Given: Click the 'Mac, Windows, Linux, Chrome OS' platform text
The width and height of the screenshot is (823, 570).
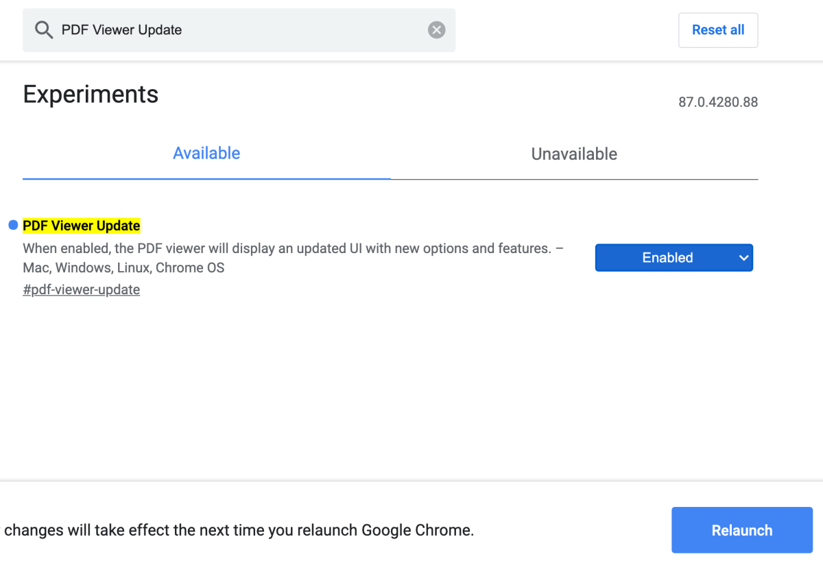Looking at the screenshot, I should pos(123,268).
